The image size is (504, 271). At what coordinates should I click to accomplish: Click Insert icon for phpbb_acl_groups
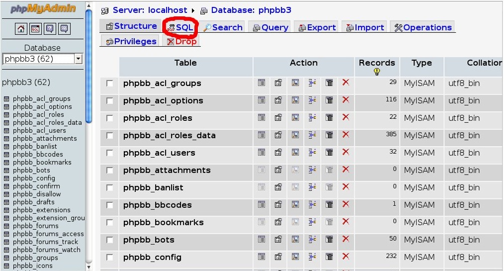coord(312,83)
